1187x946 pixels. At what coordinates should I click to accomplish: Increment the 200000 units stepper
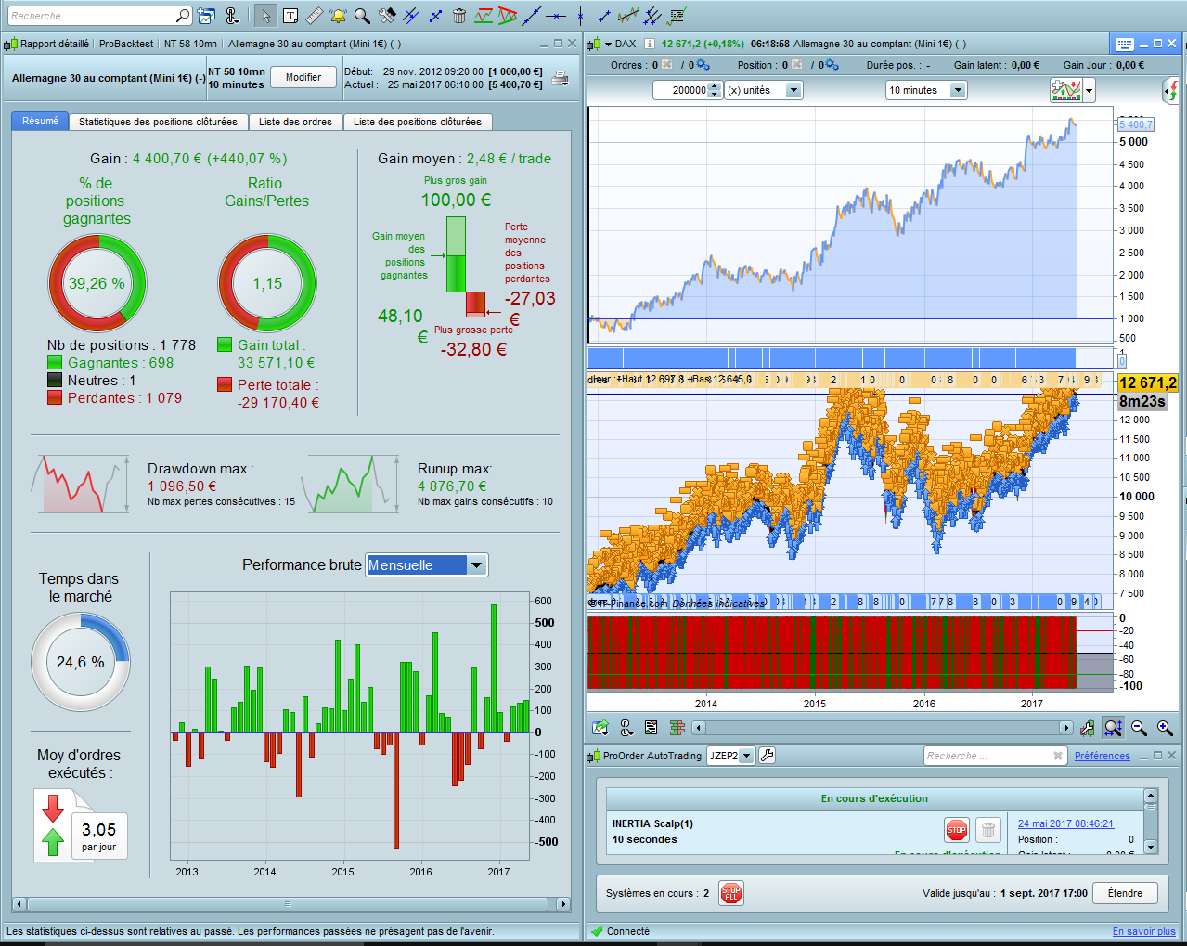(714, 86)
